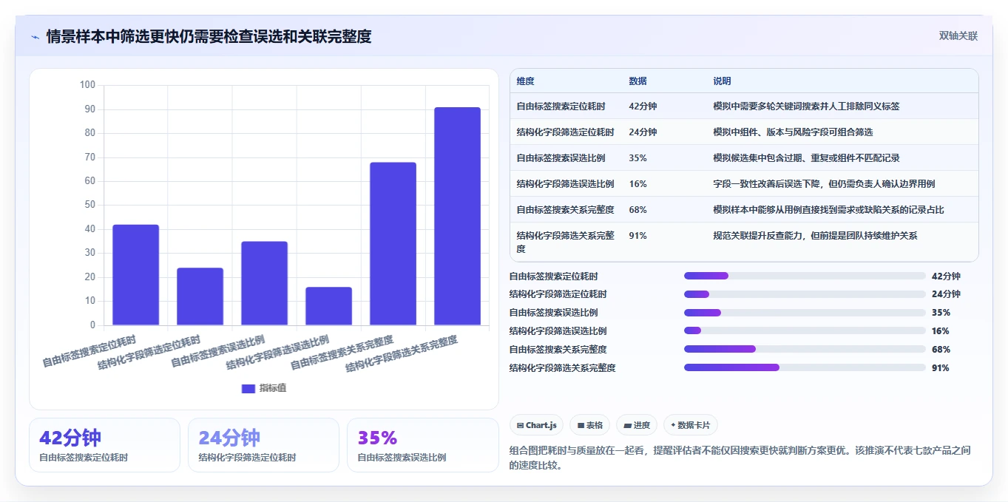Click the 数据 table column header
Viewport: 1008px width, 502px height.
(x=638, y=81)
